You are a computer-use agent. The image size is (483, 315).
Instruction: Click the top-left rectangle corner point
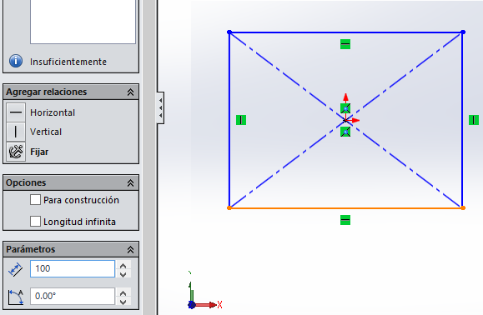tap(229, 32)
